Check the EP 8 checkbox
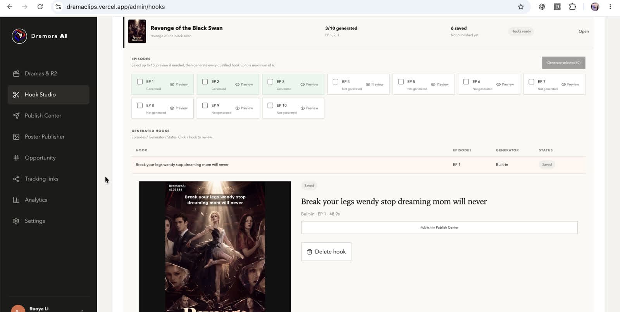 [140, 105]
